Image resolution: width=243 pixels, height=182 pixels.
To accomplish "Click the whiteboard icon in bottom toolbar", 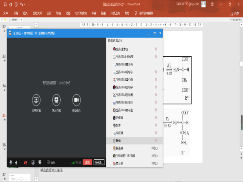I will tap(40, 163).
